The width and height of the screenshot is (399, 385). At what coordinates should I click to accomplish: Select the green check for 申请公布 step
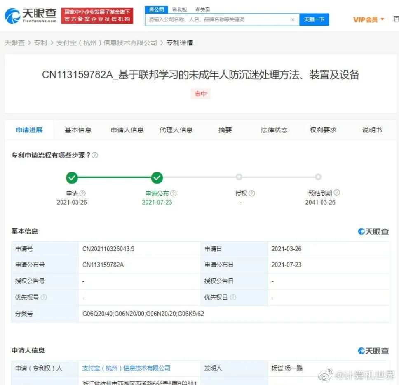click(x=157, y=177)
